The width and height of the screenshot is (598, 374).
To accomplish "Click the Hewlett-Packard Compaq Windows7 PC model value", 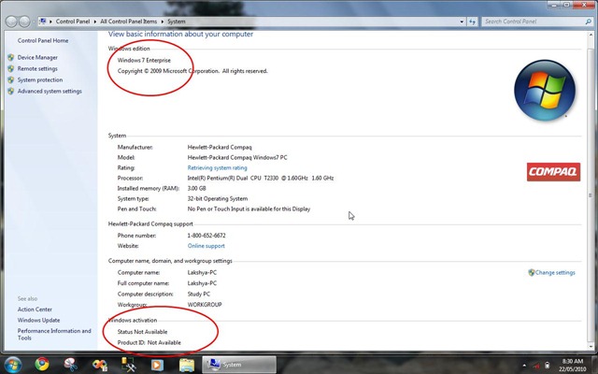I will (237, 157).
